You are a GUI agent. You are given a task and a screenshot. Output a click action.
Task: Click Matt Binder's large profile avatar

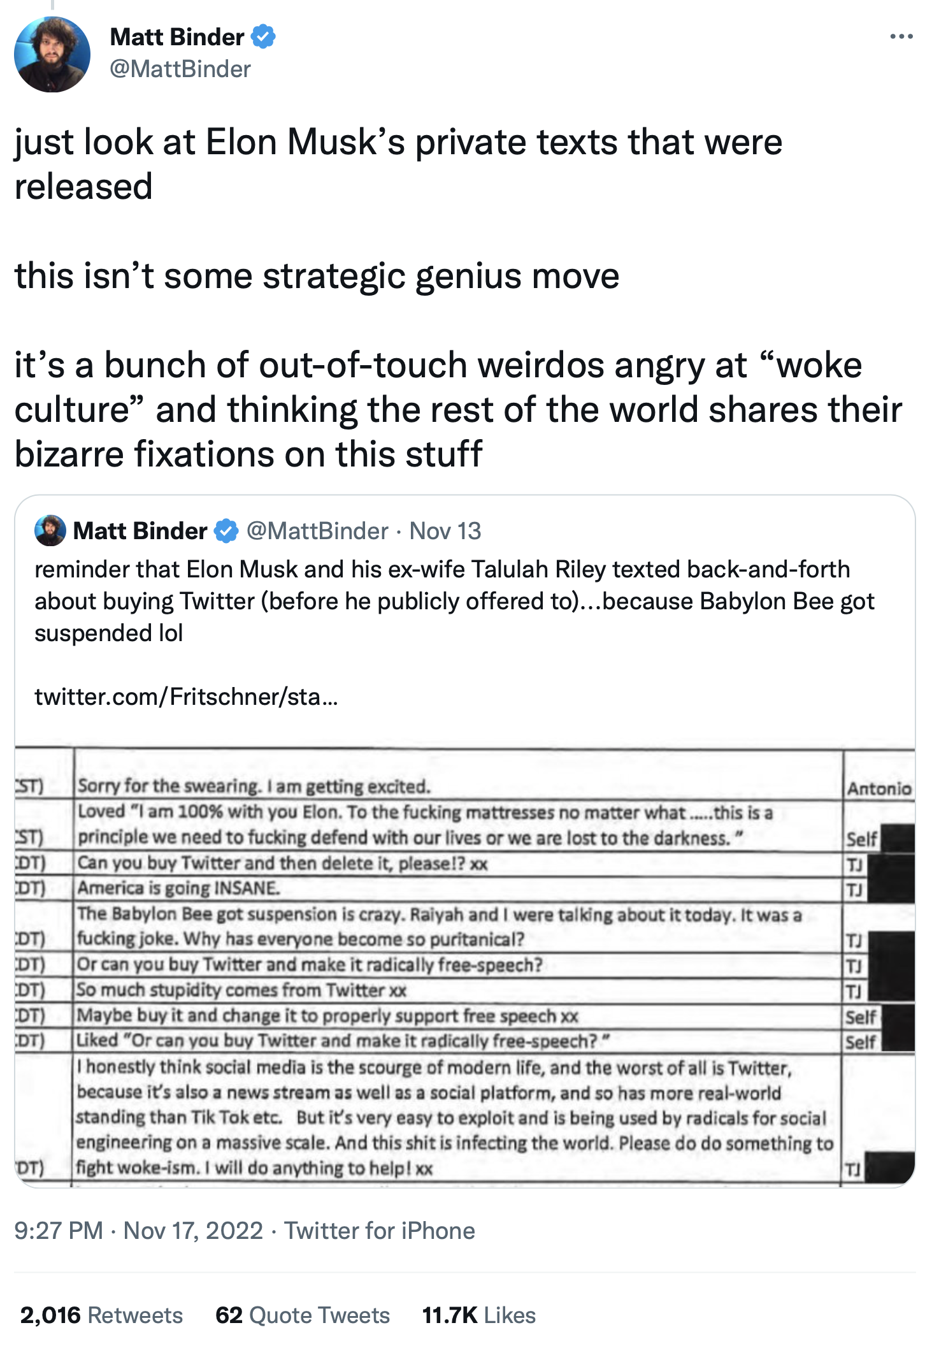click(52, 55)
